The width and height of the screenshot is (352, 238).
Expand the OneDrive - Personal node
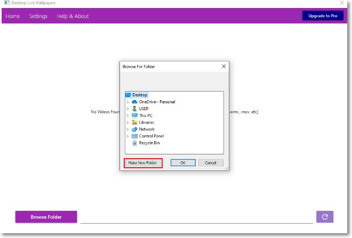(128, 102)
